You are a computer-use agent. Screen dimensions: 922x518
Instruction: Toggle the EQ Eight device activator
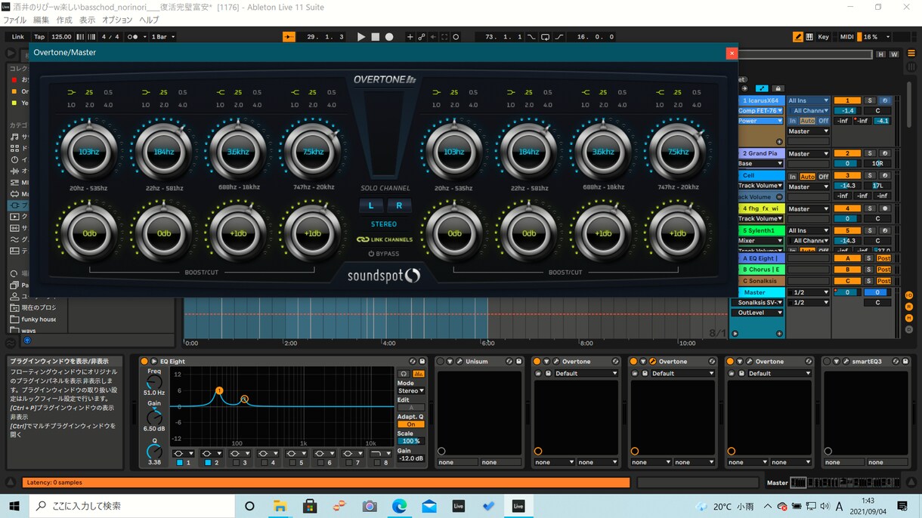[x=144, y=362]
